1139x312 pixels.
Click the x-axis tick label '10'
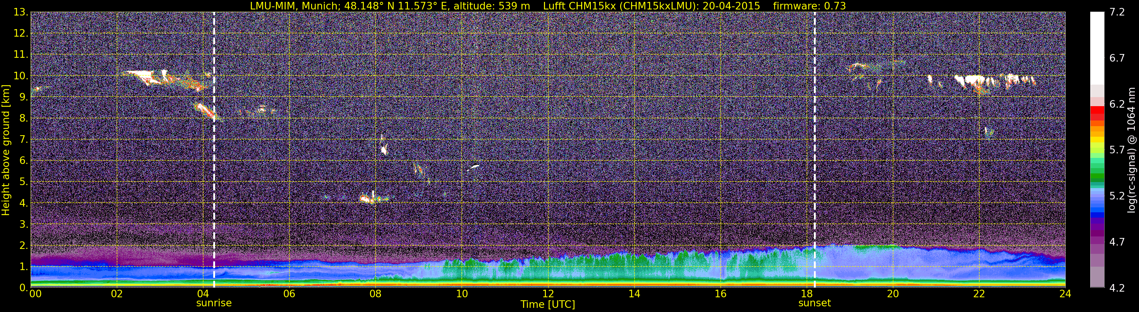[462, 294]
